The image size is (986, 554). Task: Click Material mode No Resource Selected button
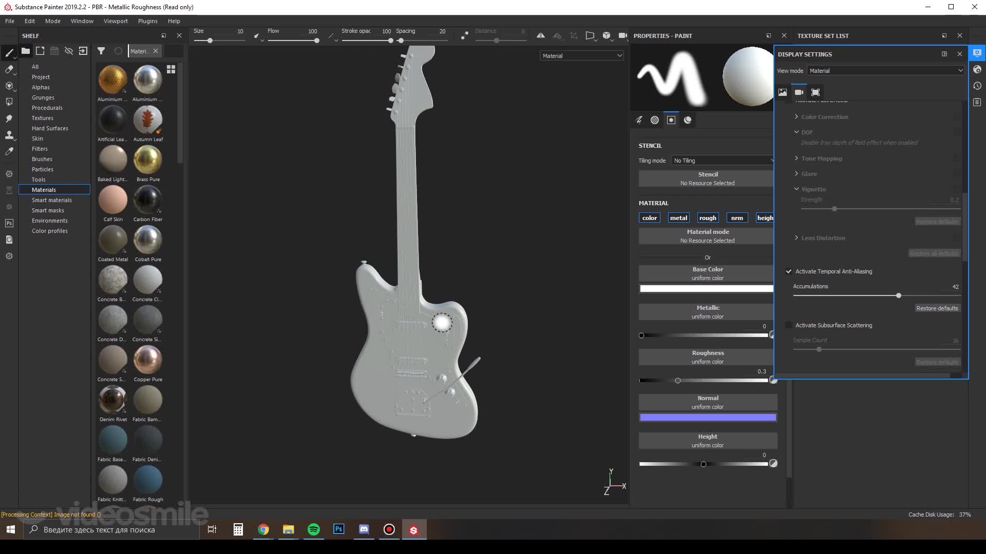pyautogui.click(x=706, y=236)
